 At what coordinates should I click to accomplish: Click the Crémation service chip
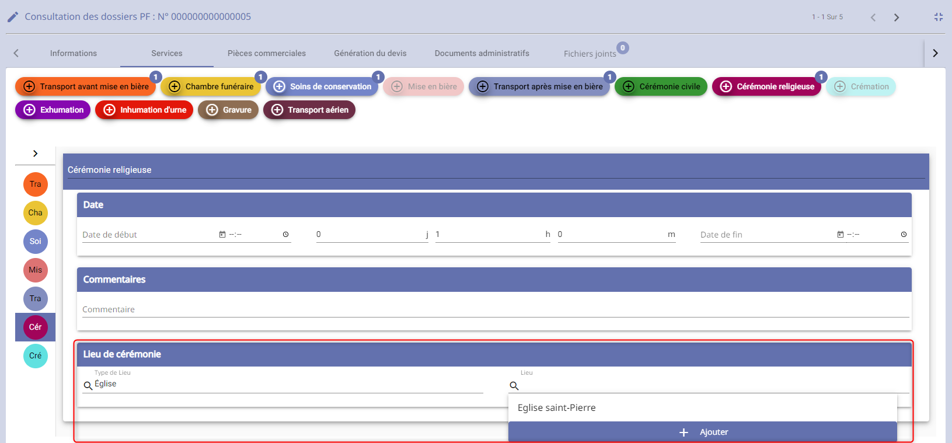[861, 86]
